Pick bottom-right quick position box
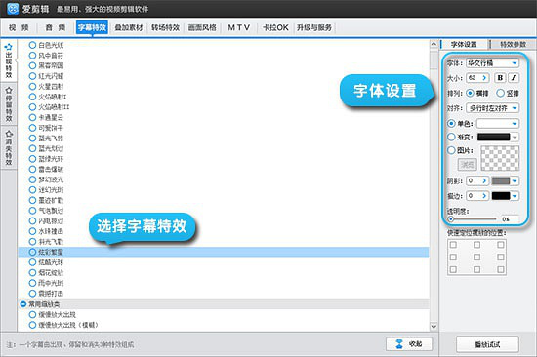 coord(500,270)
